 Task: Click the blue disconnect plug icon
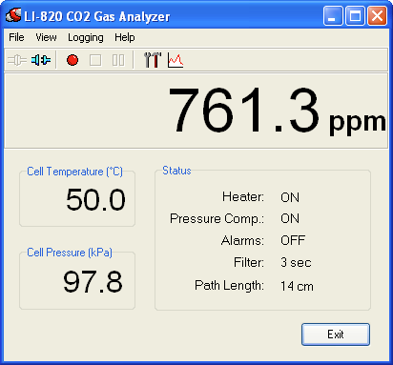point(41,60)
